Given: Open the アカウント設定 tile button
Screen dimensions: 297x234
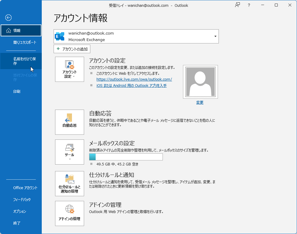Looking at the screenshot, I should click(70, 69).
